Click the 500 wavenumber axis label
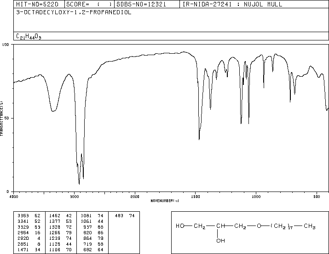Viewport: 329px width, 254px height. [x=317, y=197]
